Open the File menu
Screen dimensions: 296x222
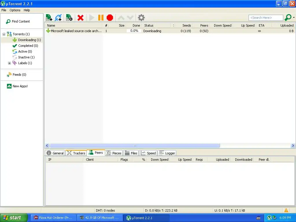pos(4,10)
